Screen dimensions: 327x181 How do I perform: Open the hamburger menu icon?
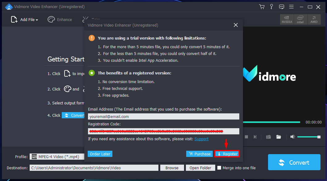(291, 7)
